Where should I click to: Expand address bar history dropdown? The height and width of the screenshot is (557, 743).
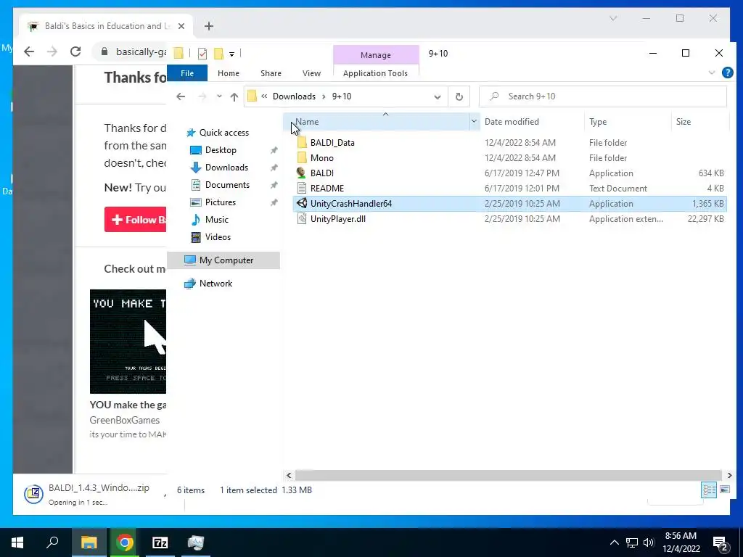[x=437, y=97]
